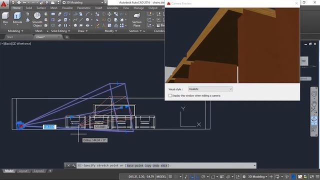
Task: Expand the Solid Editing panel dropdown
Action: (60, 31)
